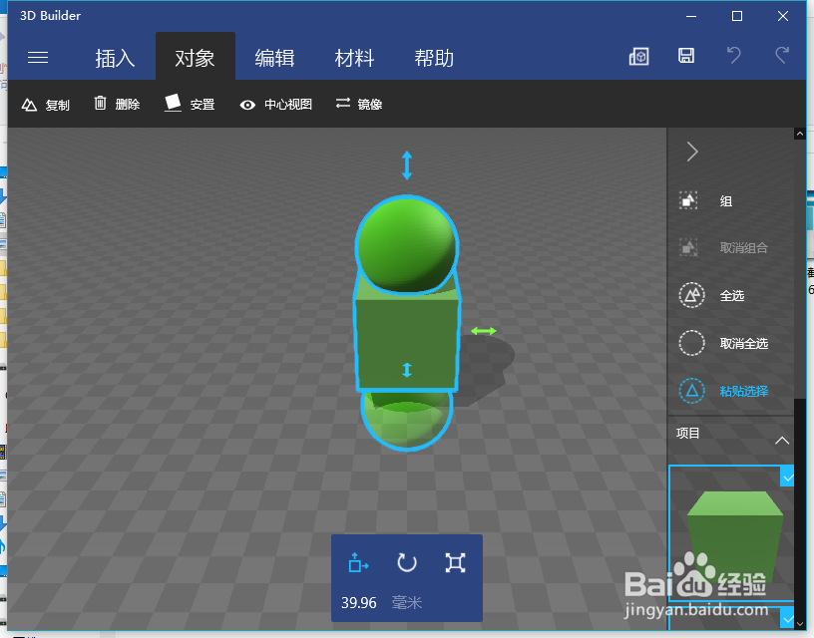The width and height of the screenshot is (814, 638).
Task: Save the model with disk icon
Action: click(x=686, y=56)
